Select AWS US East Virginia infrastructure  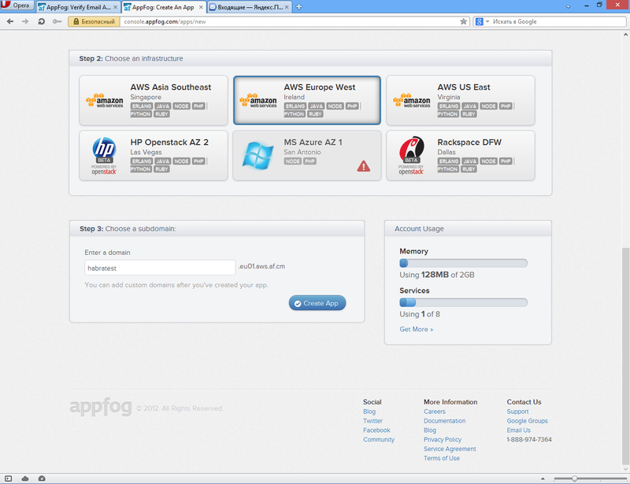pos(461,101)
